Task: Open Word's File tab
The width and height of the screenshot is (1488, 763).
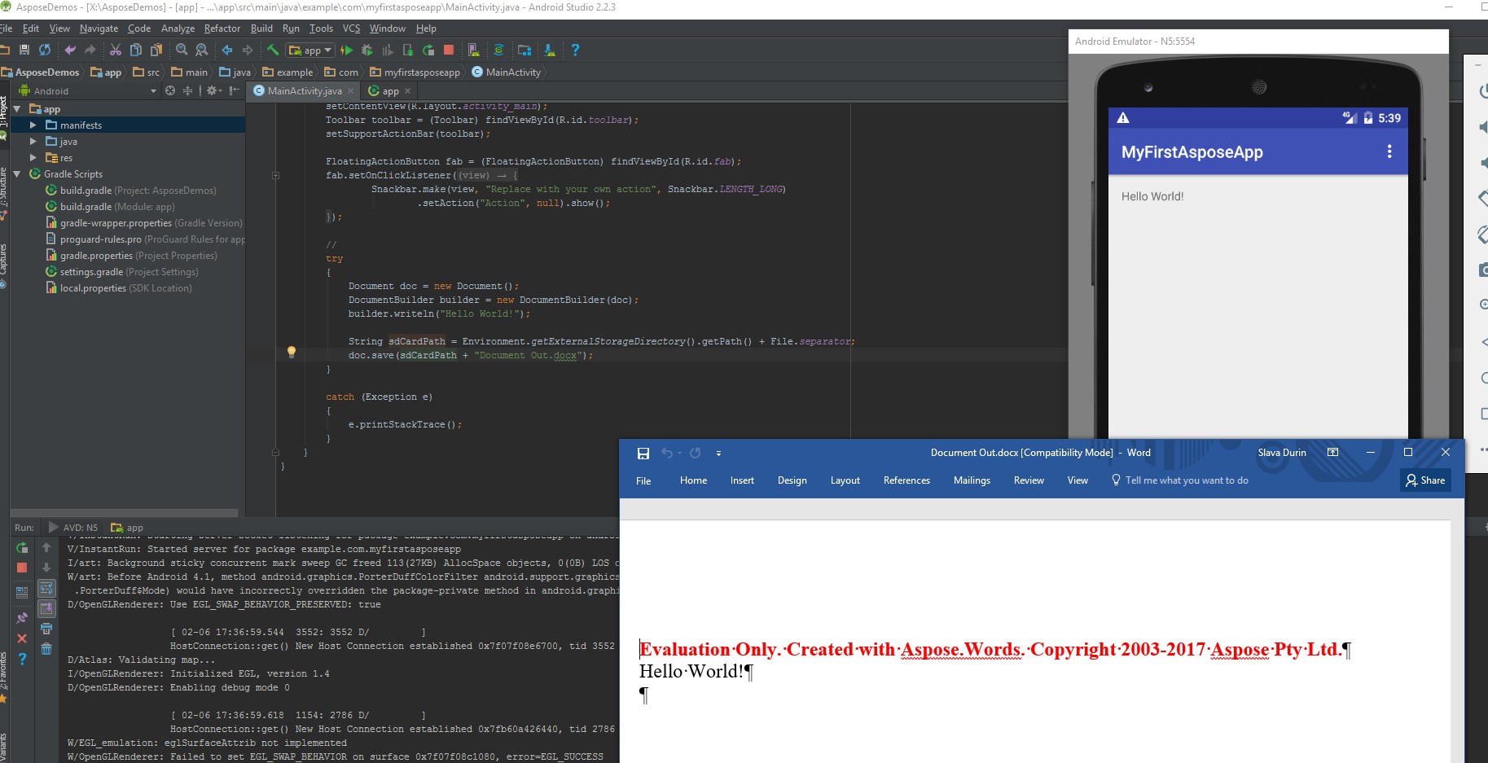Action: (643, 480)
